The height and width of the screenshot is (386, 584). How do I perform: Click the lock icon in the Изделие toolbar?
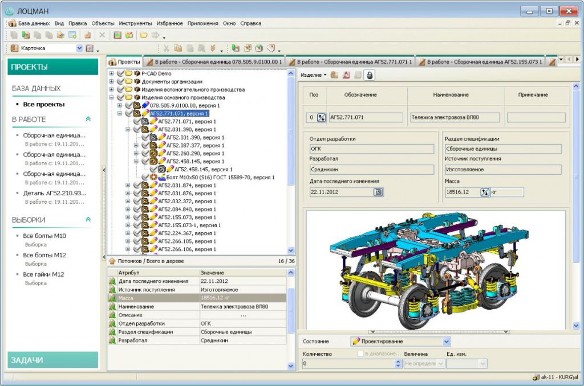369,75
